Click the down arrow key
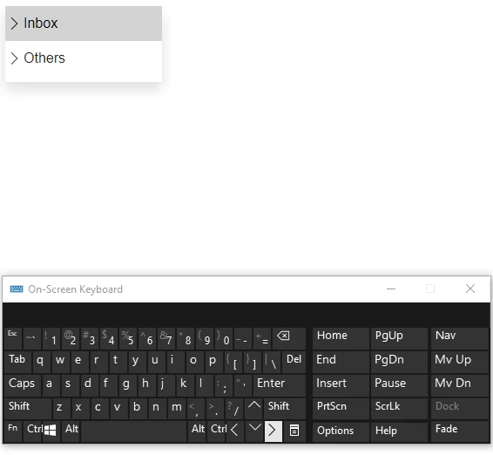Viewport: 493px width, 455px height. pyautogui.click(x=254, y=431)
